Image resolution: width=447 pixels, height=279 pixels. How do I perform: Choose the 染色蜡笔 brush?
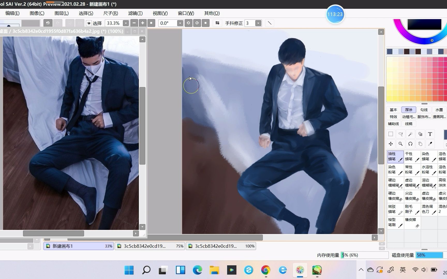click(429, 157)
